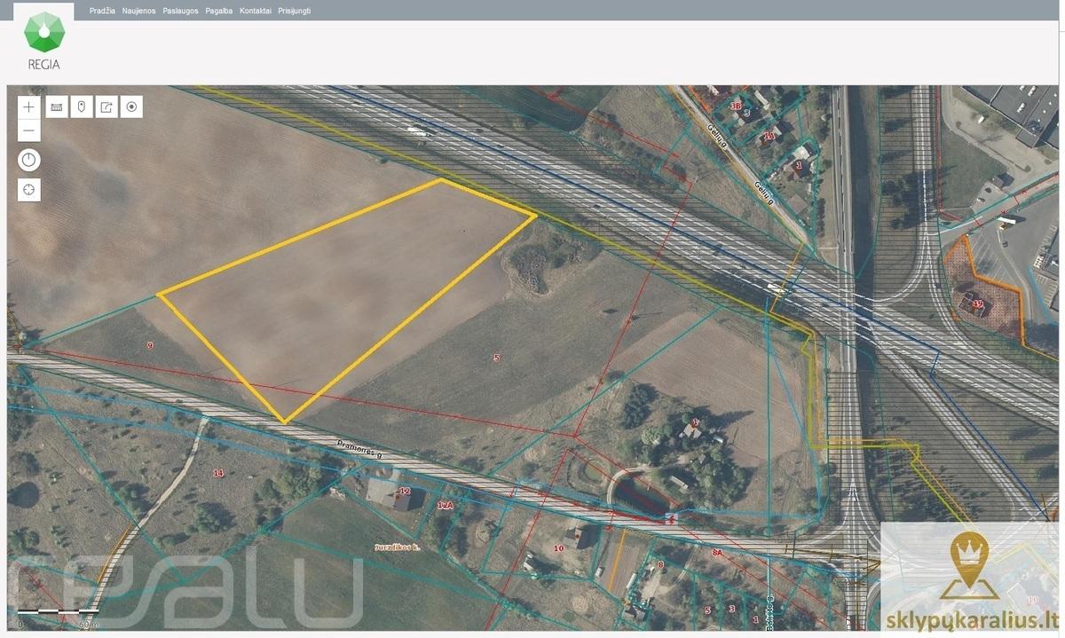1065x638 pixels.
Task: Click Prisijungti to log in
Action: 294,11
